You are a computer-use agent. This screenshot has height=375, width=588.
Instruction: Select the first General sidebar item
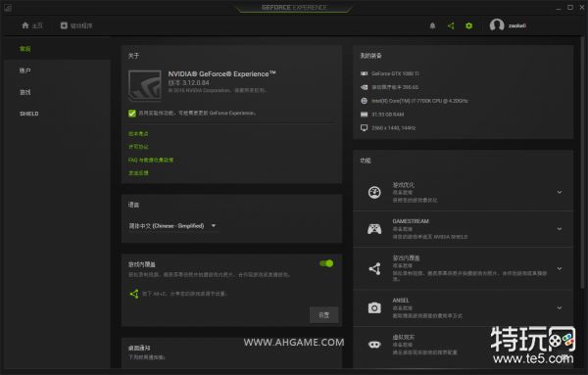click(x=25, y=49)
